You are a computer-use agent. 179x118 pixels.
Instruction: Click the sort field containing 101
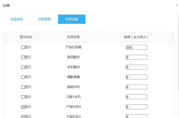pos(136,47)
